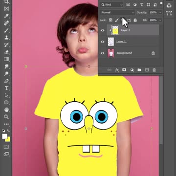Toggle Quick Mask mode
Screen dimensions: 176x176
pos(6,147)
